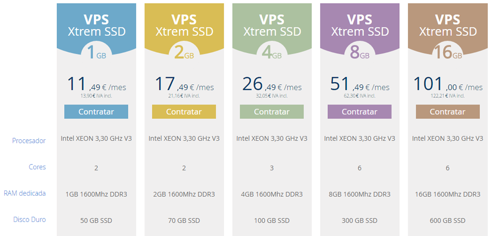The width and height of the screenshot is (492, 236).
Task: Click the 16GB circle badge
Action: 447,53
